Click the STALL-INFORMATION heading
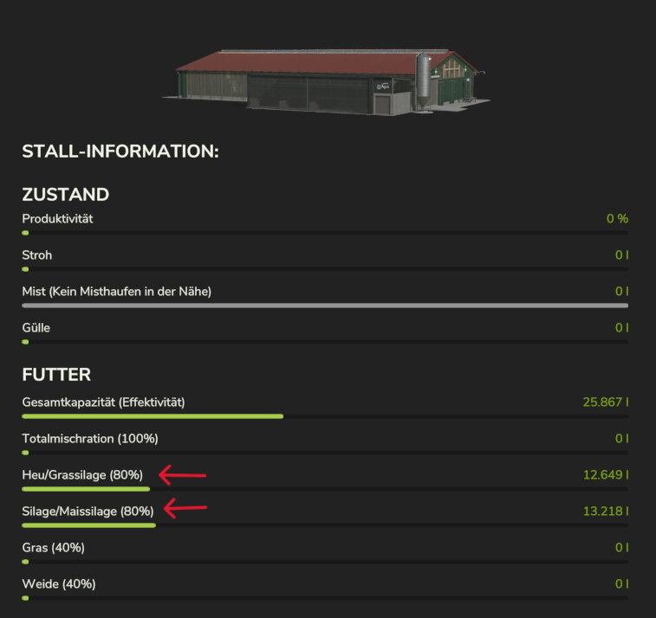The height and width of the screenshot is (618, 656). 120,151
